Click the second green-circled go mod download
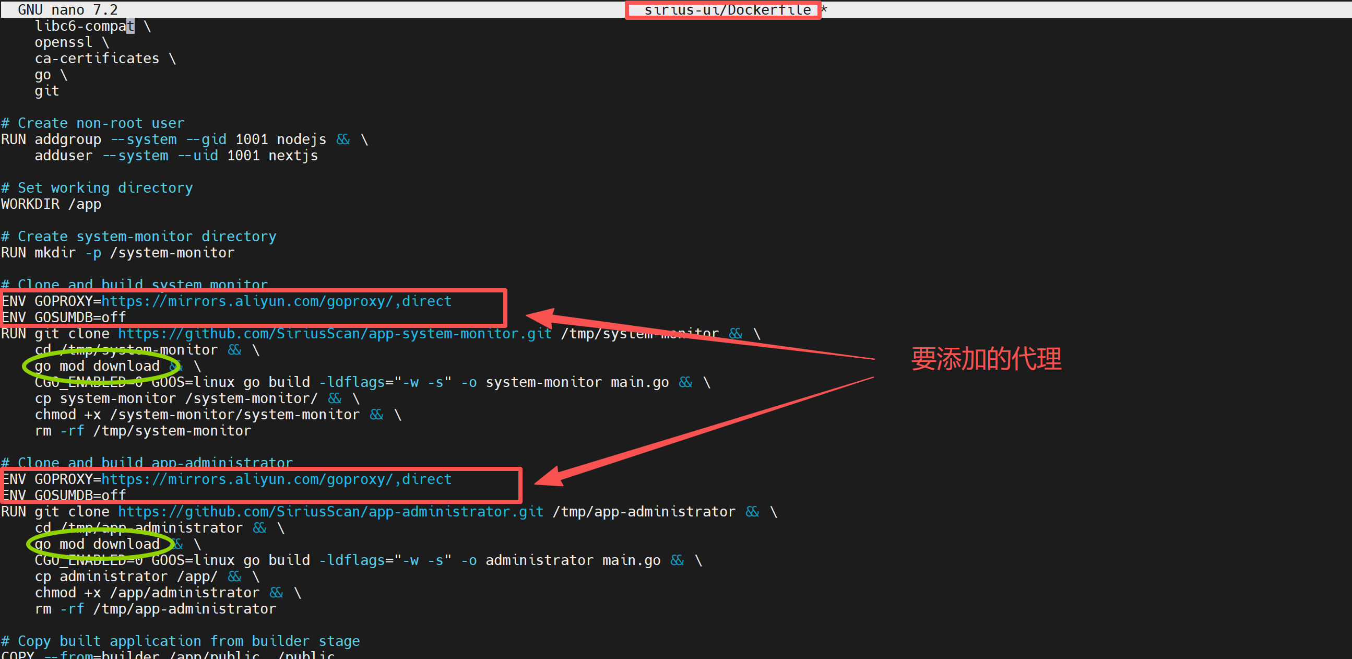The height and width of the screenshot is (659, 1352). tap(97, 544)
